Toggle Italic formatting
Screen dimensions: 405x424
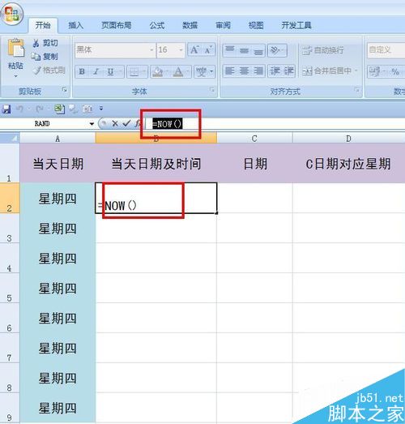pyautogui.click(x=96, y=71)
